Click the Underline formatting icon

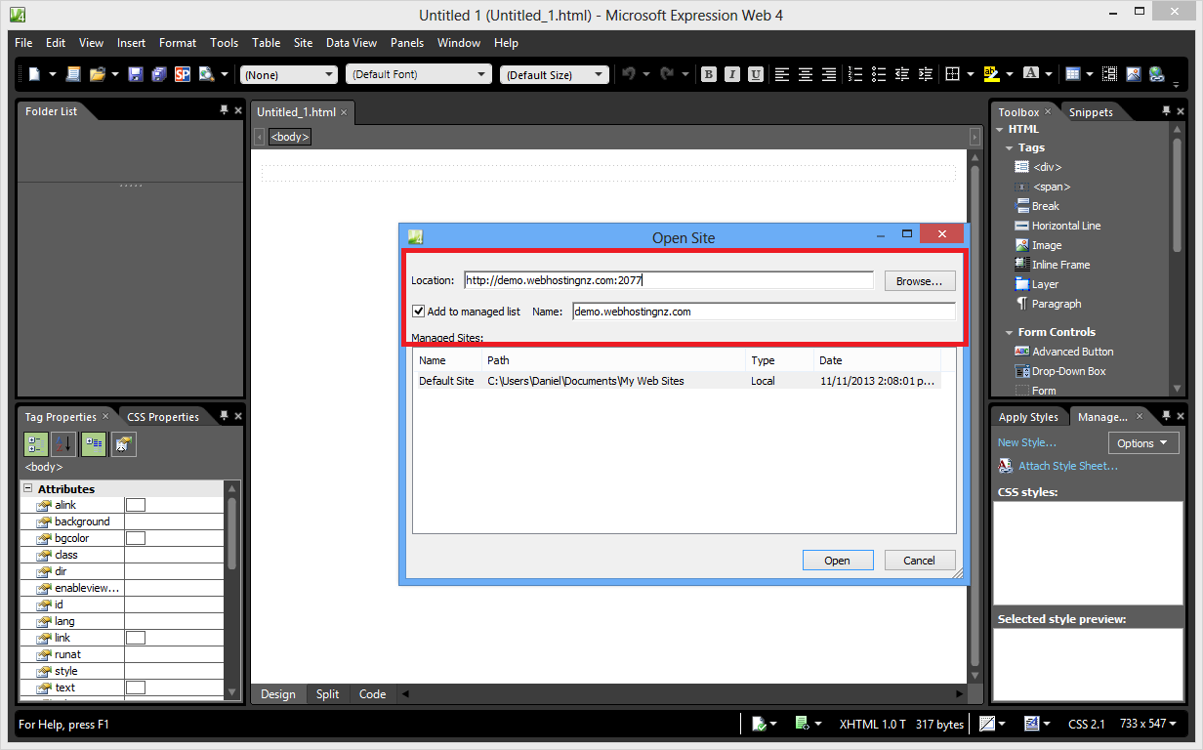[755, 74]
